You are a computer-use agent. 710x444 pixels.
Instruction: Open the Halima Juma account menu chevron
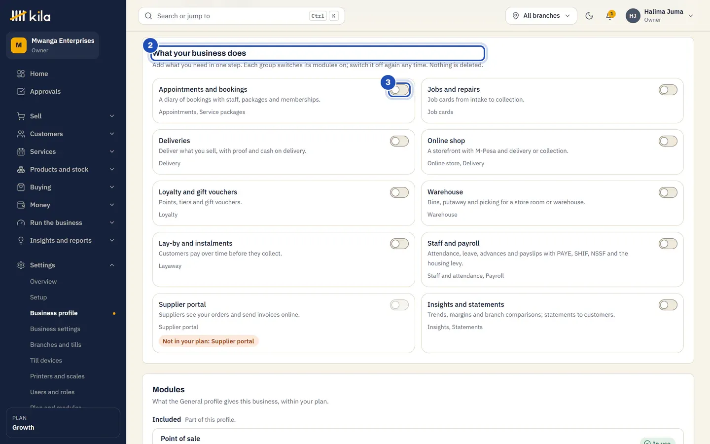[x=691, y=16]
